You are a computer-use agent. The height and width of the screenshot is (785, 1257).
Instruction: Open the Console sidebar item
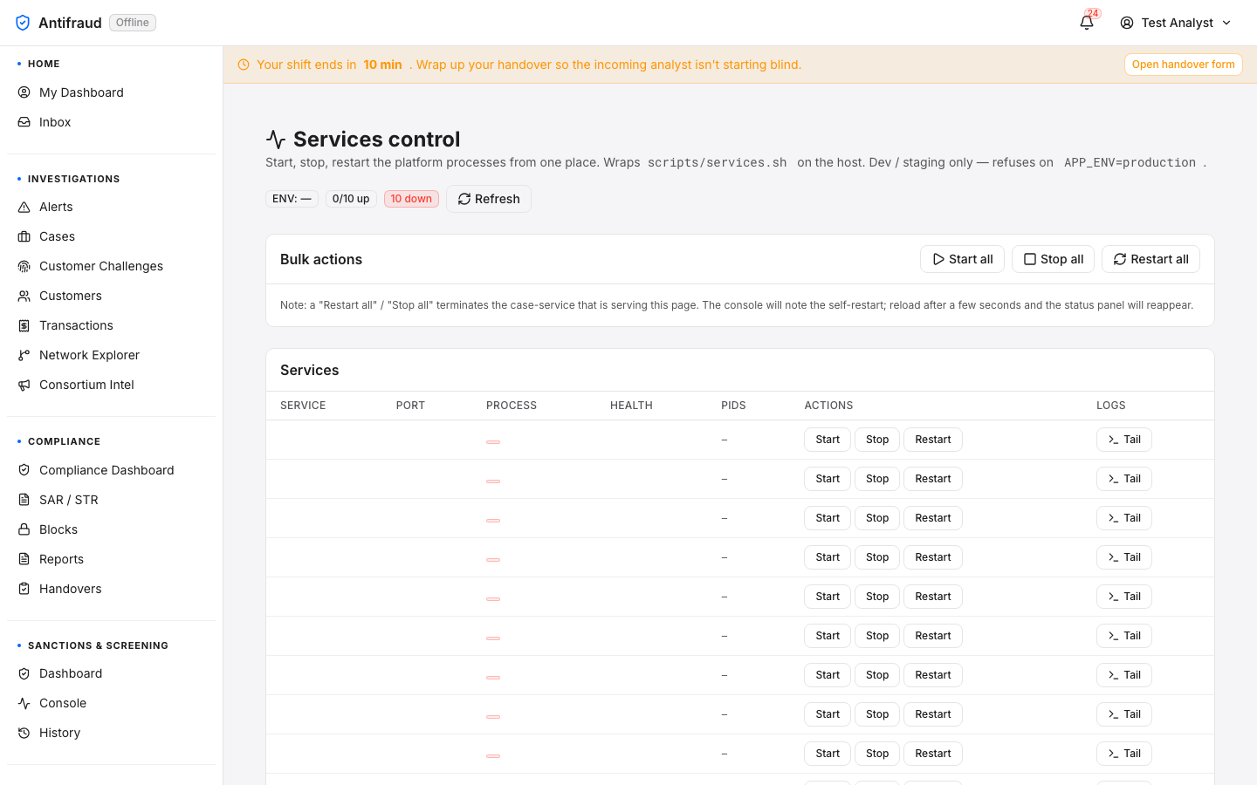[x=111, y=703]
